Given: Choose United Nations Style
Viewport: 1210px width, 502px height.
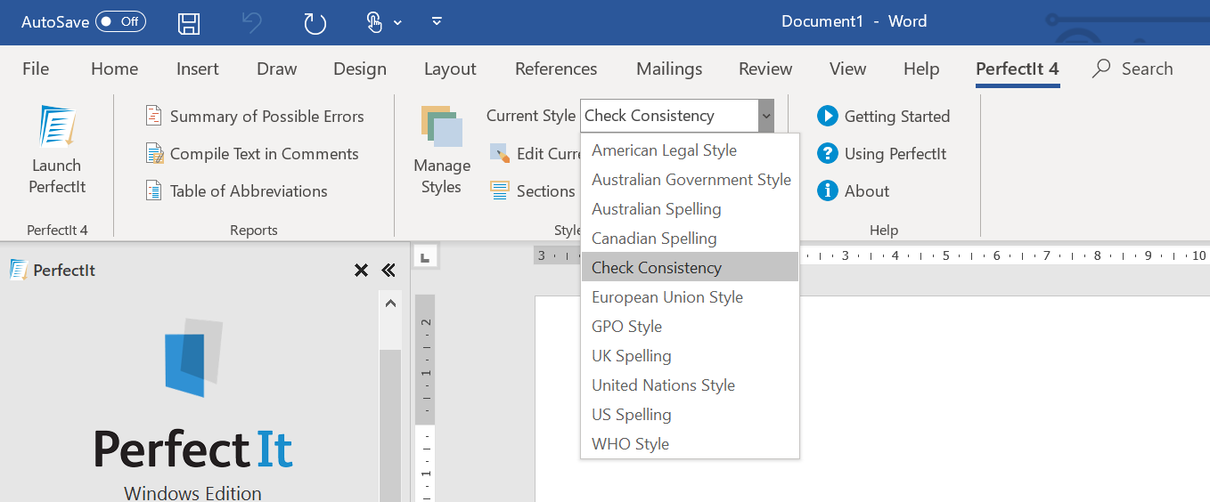Looking at the screenshot, I should [x=690, y=385].
